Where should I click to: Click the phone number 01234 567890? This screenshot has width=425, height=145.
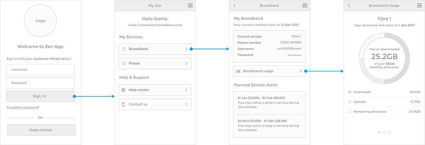coord(291,43)
